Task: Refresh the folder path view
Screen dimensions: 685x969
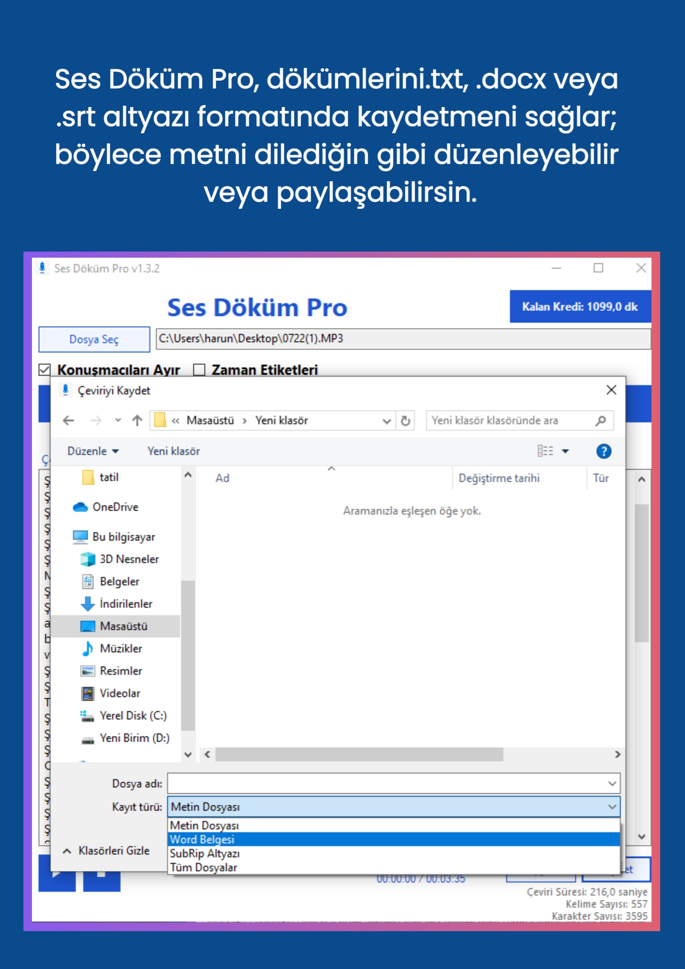Action: click(x=405, y=420)
